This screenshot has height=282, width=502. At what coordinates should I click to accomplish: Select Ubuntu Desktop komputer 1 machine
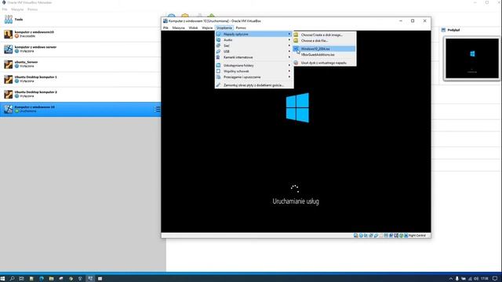(80, 79)
